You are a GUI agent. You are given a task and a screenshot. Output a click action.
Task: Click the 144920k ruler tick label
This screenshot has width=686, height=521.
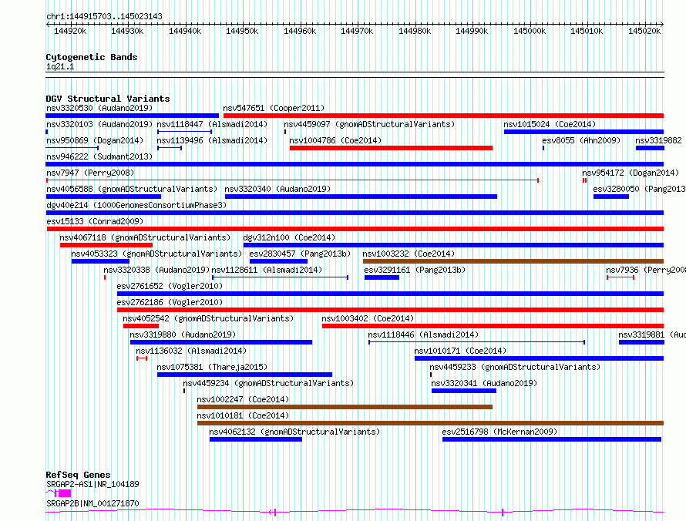pos(70,31)
